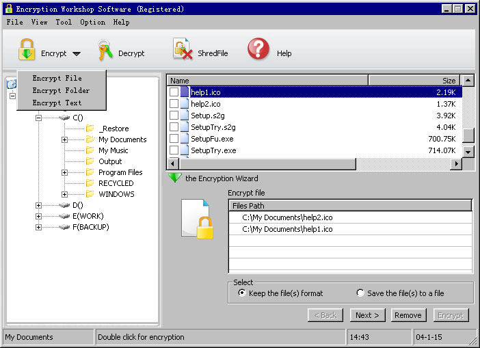Image resolution: width=480 pixels, height=348 pixels.
Task: Sort file list by Name column
Action: click(267, 81)
